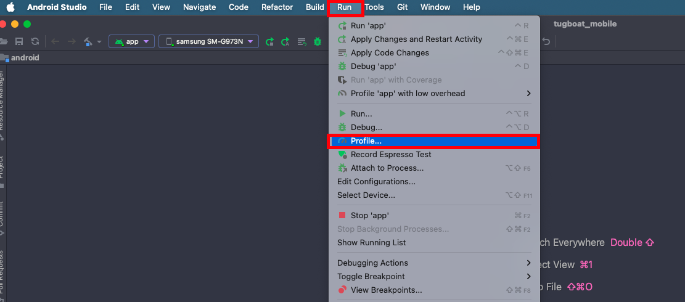Expand the Debugging Actions submenu

coord(434,263)
